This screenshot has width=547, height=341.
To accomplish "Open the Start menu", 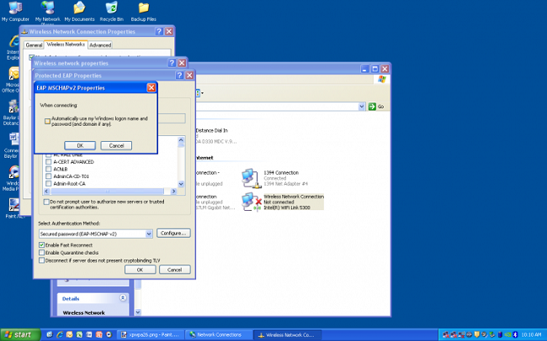I will tap(20, 335).
